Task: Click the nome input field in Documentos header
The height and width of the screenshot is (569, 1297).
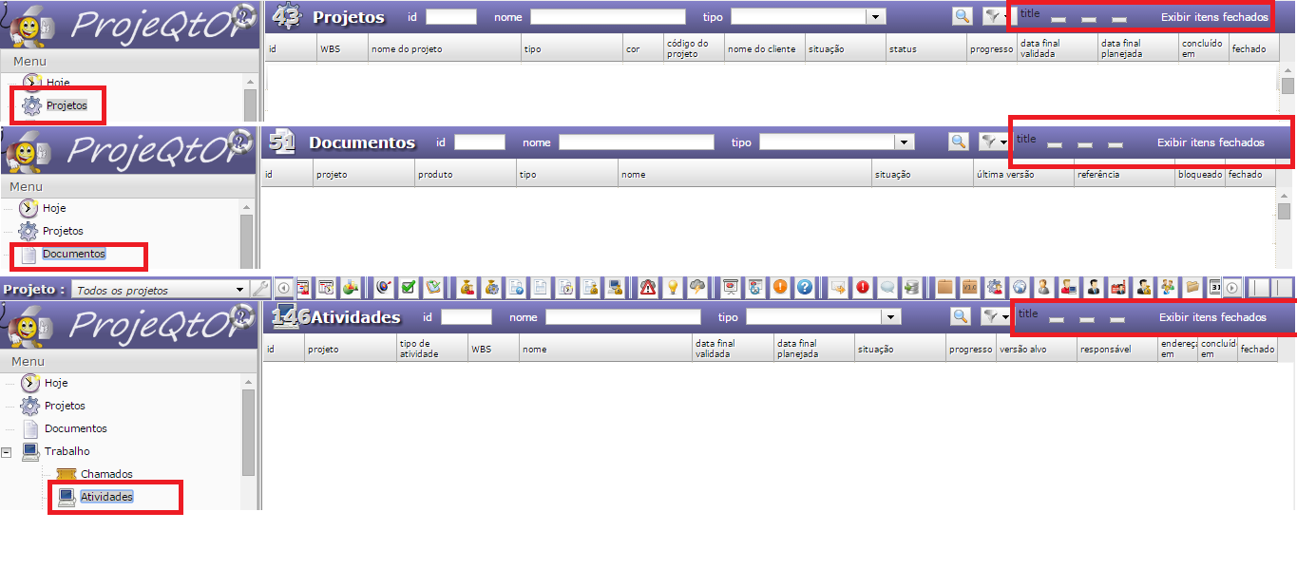Action: pos(636,142)
